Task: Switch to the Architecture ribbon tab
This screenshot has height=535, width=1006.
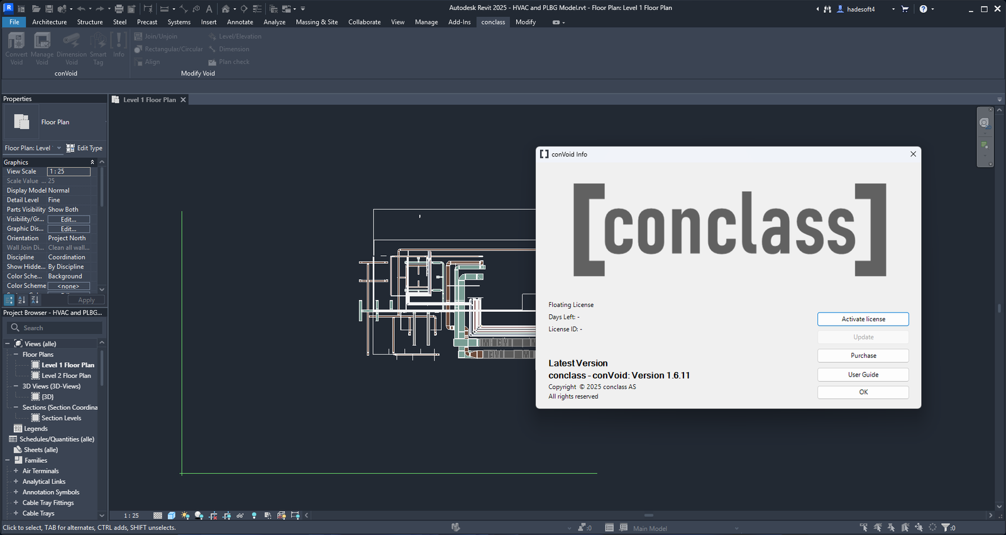Action: pyautogui.click(x=50, y=22)
